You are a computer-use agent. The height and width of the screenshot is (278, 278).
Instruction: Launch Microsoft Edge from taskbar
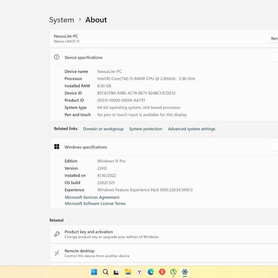pos(151,272)
